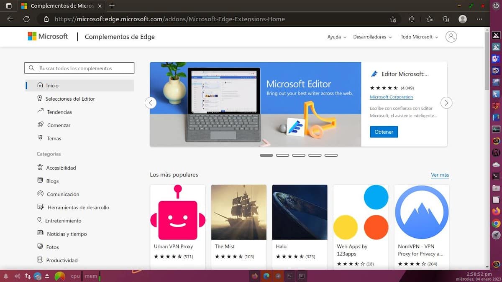Select Inicio in the sidebar
Image resolution: width=502 pixels, height=282 pixels.
pos(79,85)
